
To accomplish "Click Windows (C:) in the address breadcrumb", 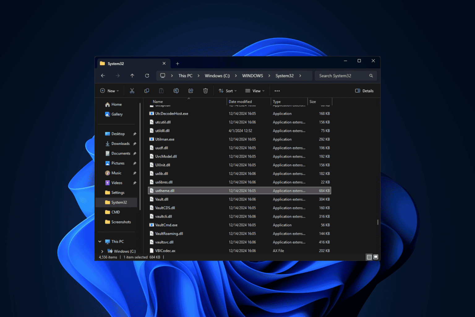I will [217, 76].
